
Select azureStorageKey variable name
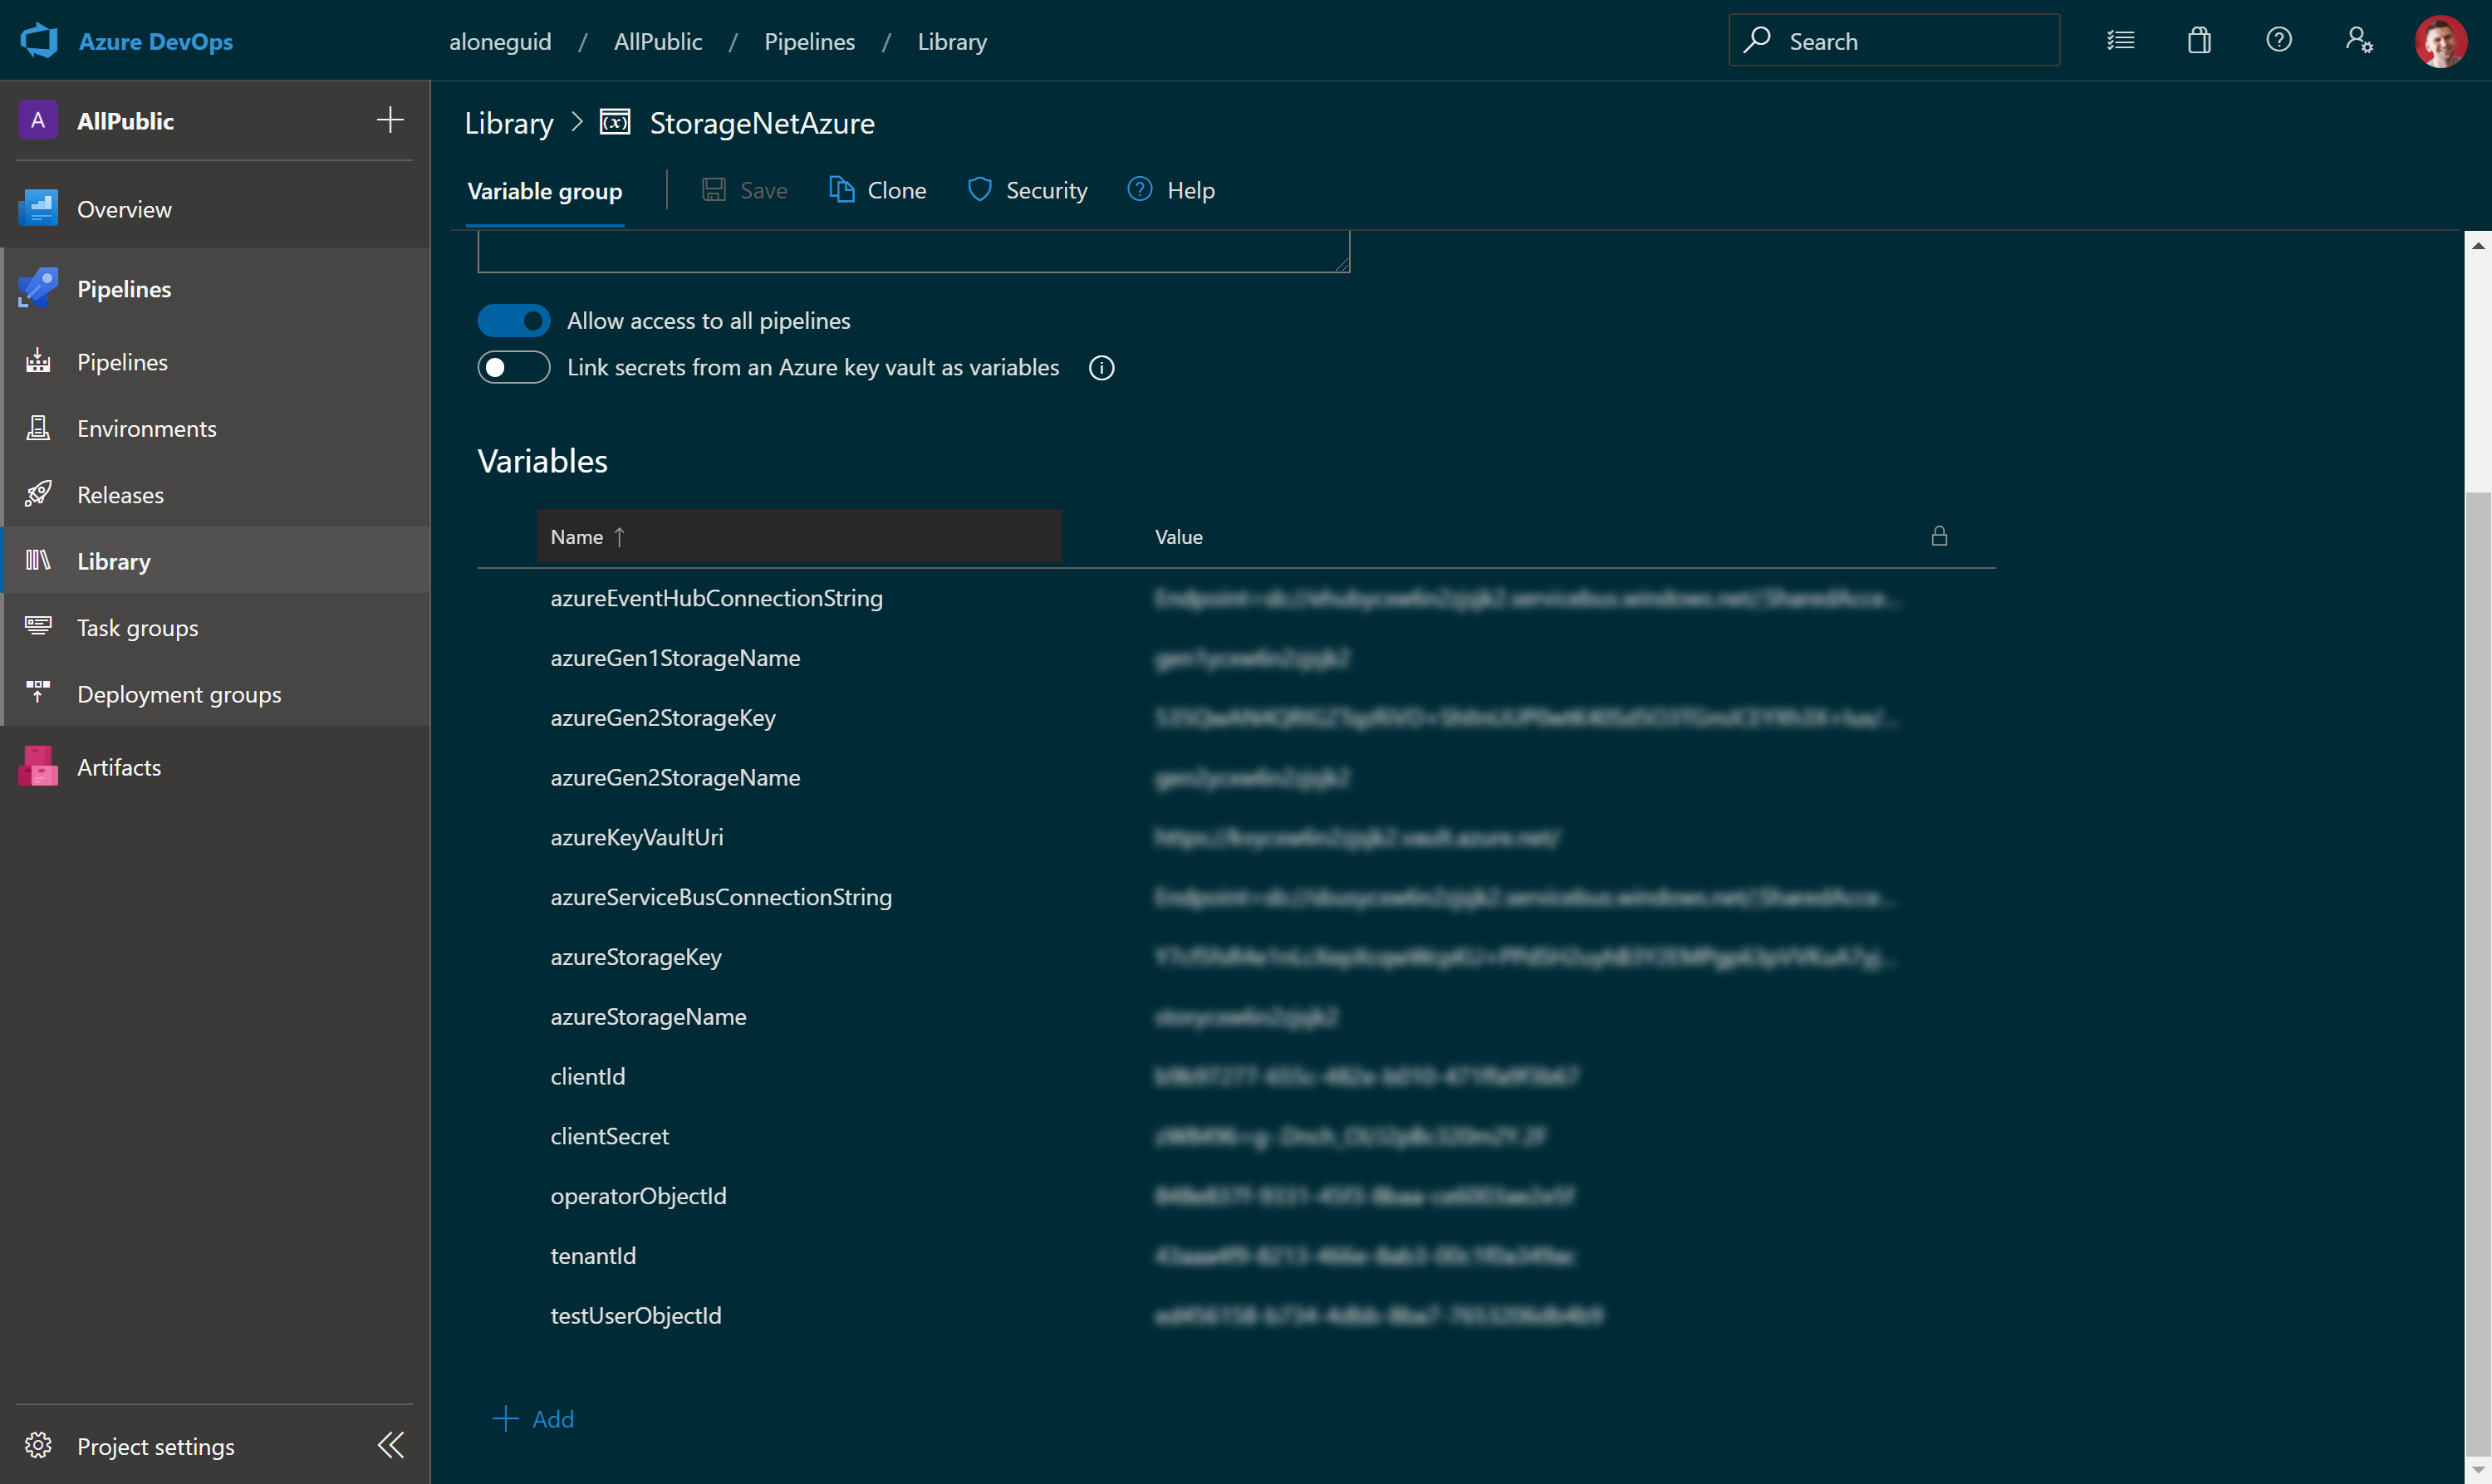pyautogui.click(x=636, y=957)
